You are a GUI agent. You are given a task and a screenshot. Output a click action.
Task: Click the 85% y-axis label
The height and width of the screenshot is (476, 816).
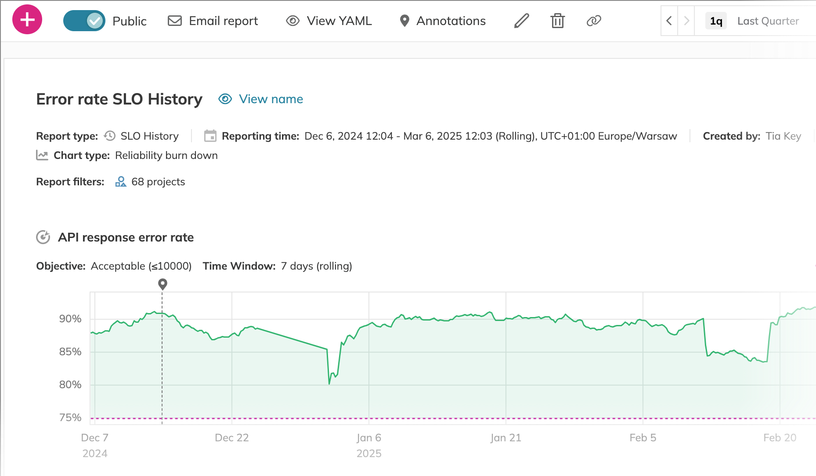click(x=70, y=352)
